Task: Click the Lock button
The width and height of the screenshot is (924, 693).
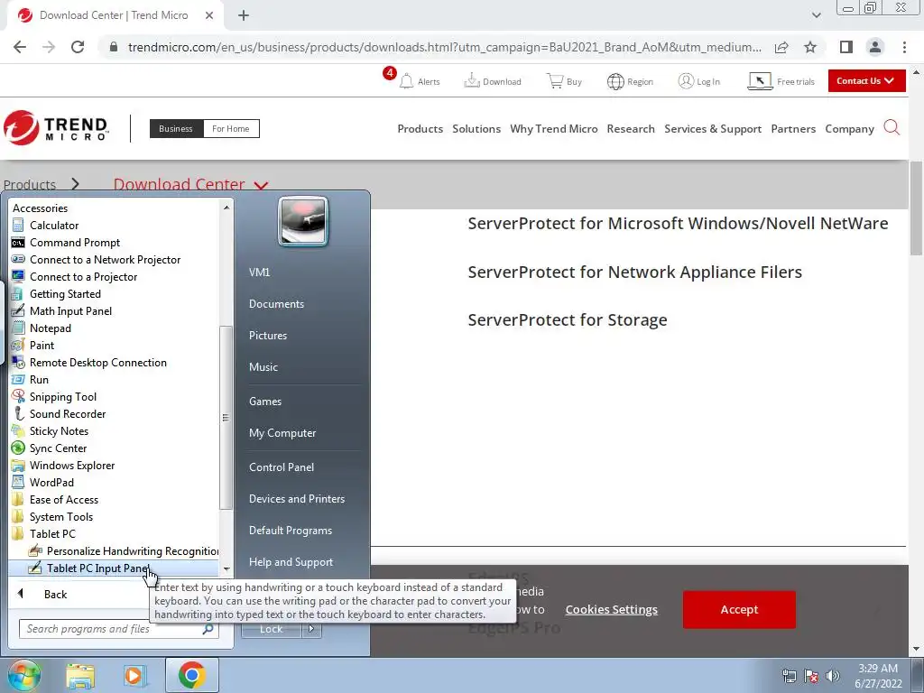Action: (271, 629)
